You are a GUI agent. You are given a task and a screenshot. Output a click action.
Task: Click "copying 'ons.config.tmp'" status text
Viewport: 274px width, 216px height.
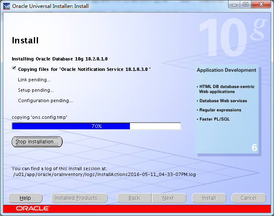(x=40, y=117)
